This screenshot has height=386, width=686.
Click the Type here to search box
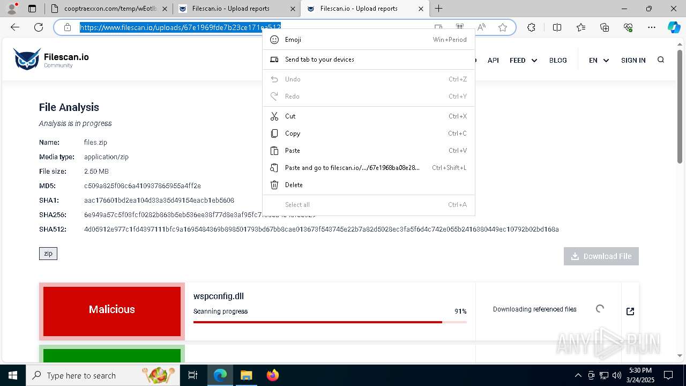coord(102,375)
